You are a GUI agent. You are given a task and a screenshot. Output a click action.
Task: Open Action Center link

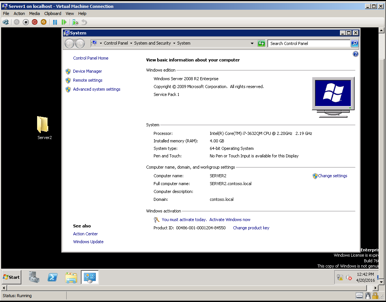point(85,234)
